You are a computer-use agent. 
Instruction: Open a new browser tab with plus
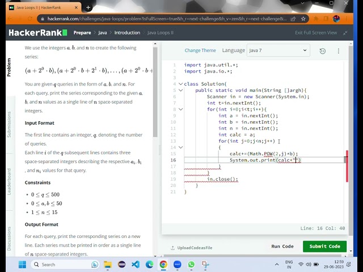88,7
